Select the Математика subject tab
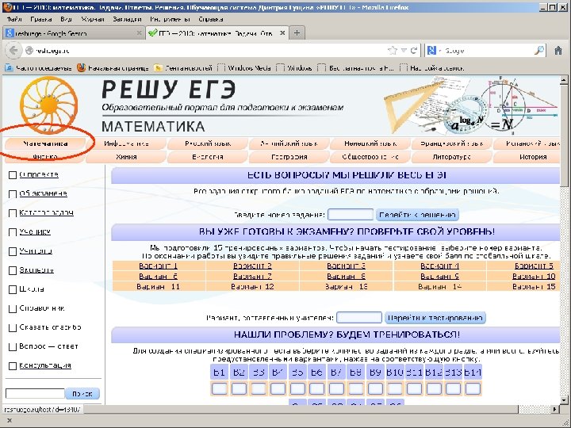571x428 pixels. [x=45, y=143]
